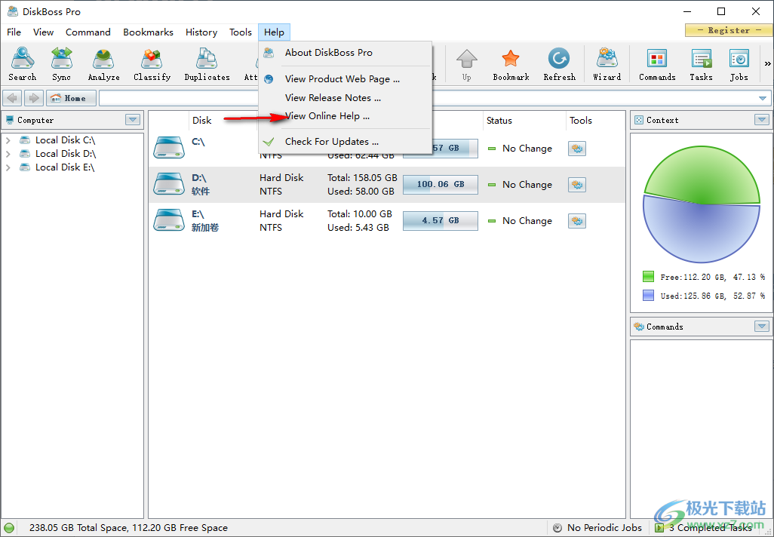Expand Local Disk D:\ tree node

(8, 154)
